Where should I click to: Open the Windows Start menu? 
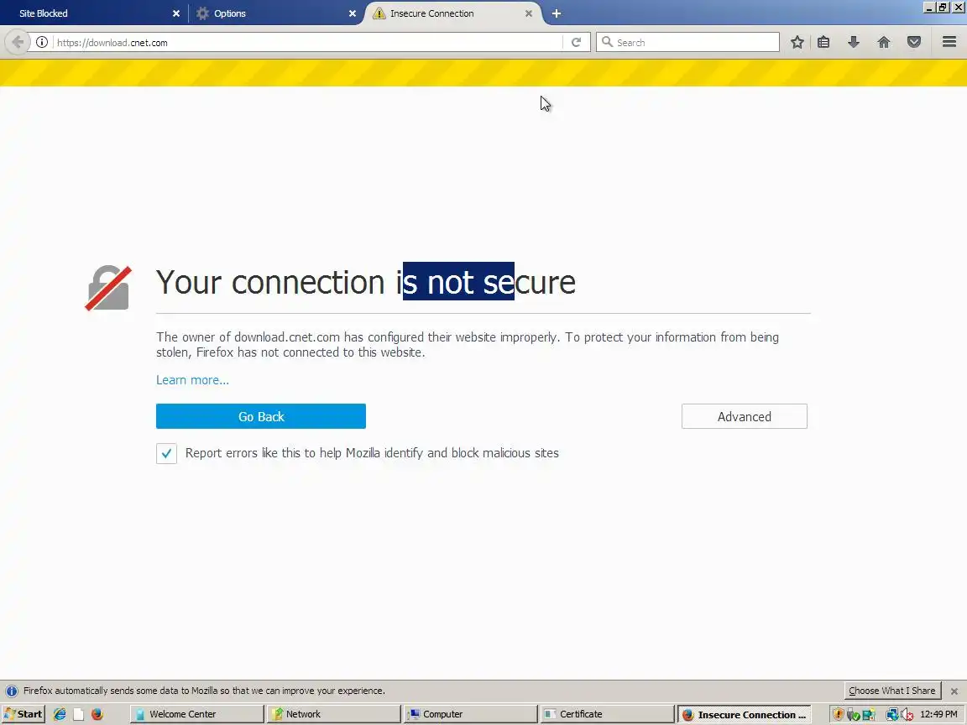24,714
